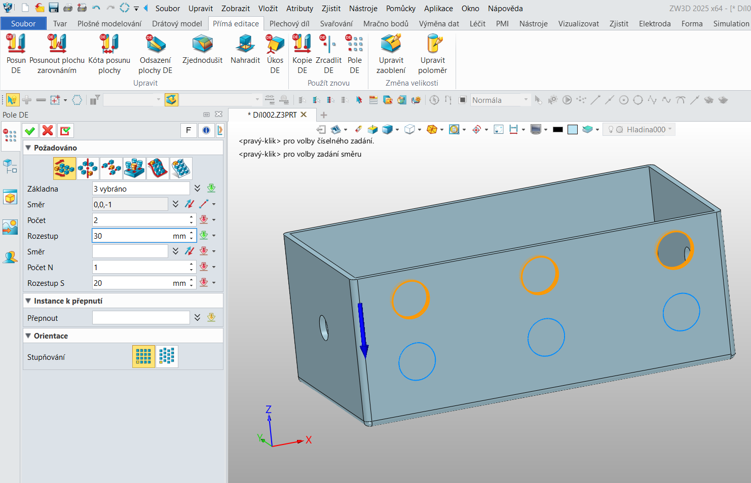This screenshot has height=483, width=751.
Task: Open the blue info icon in Pole DE panel
Action: [206, 131]
